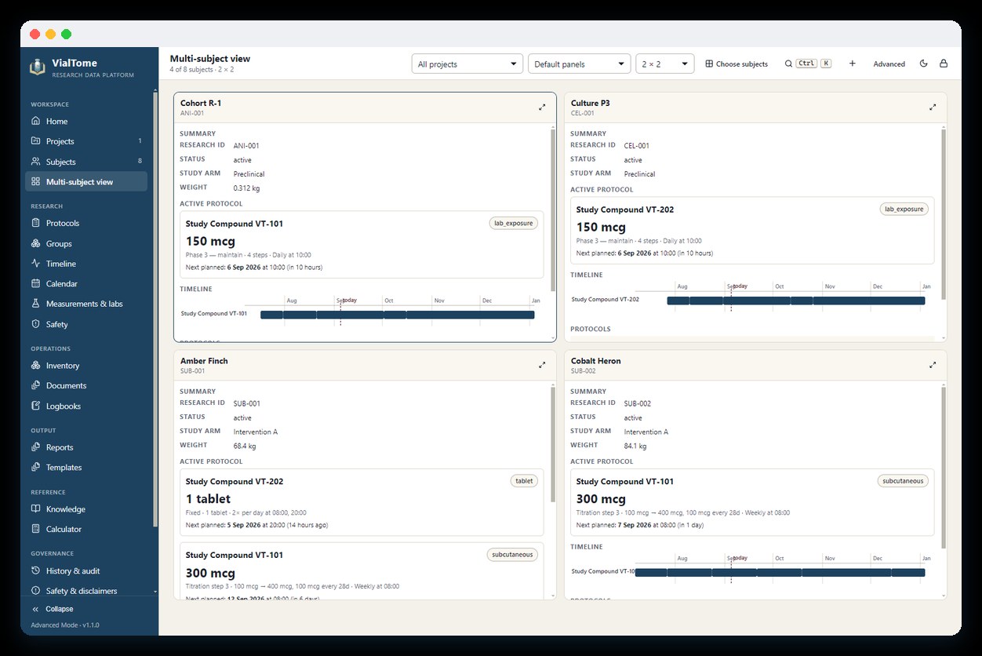Viewport: 982px width, 656px height.
Task: Open Logbooks in the sidebar
Action: 86,406
